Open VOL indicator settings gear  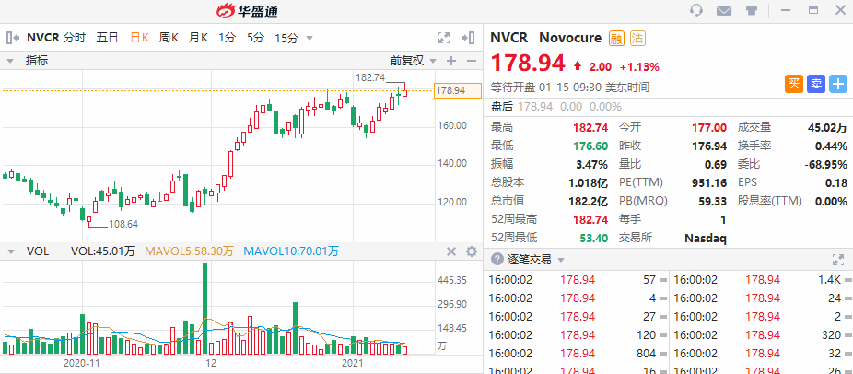(x=471, y=251)
